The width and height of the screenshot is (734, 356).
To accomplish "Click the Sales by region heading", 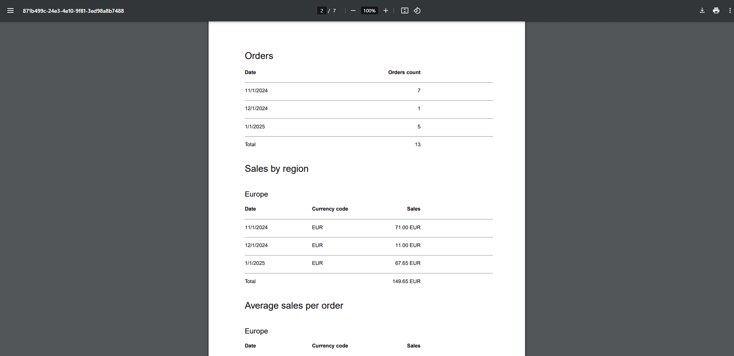I will [276, 169].
